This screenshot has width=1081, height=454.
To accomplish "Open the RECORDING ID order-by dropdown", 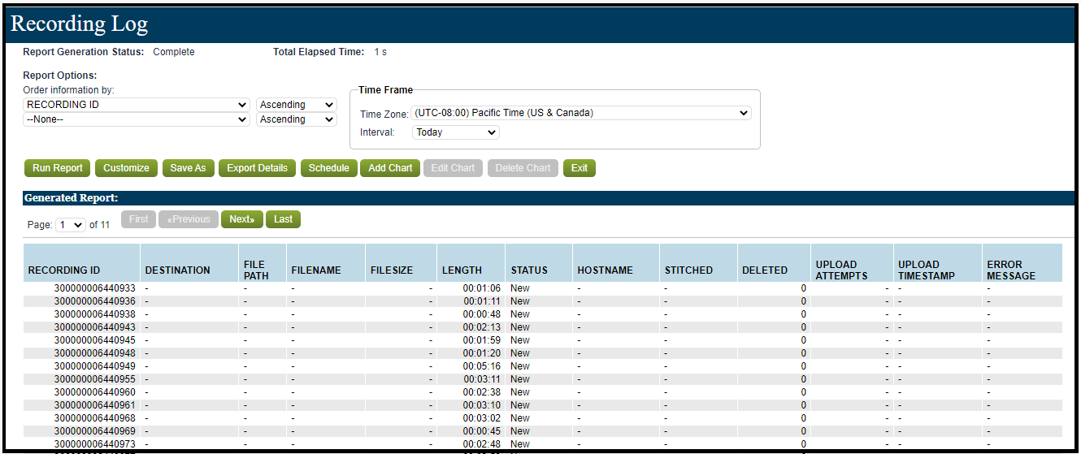I will coord(137,105).
